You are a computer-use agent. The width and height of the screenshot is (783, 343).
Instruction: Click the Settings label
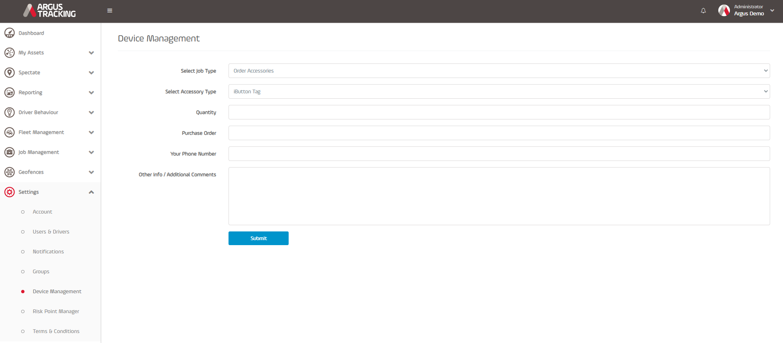(x=29, y=192)
